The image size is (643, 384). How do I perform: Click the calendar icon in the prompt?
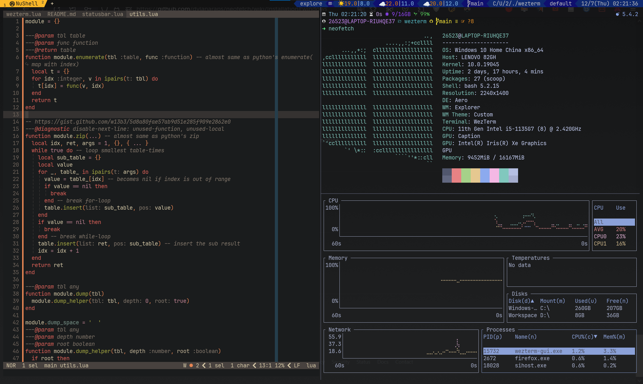click(x=324, y=14)
